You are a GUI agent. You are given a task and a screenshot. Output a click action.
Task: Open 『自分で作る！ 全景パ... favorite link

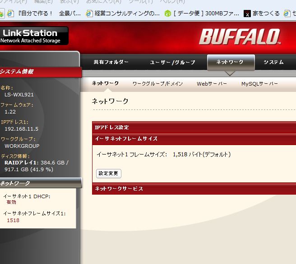pyautogui.click(x=45, y=14)
